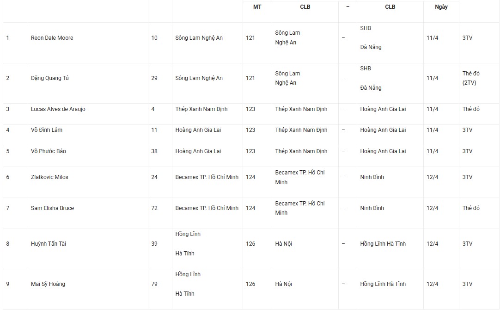Click the Ngày column header

pos(441,7)
